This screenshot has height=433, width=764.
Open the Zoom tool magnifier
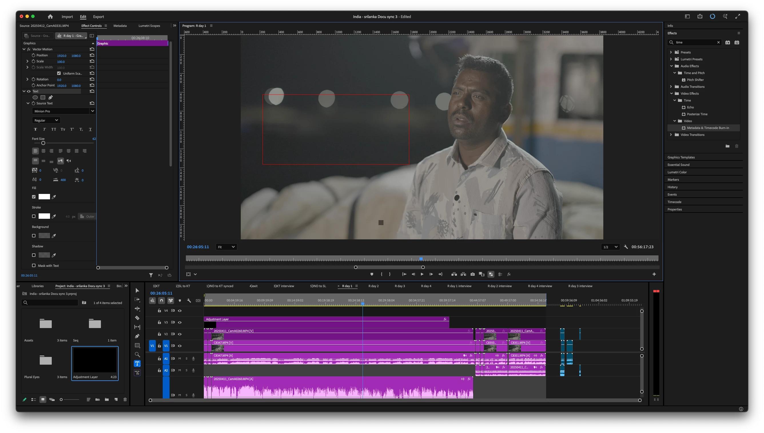pos(137,354)
